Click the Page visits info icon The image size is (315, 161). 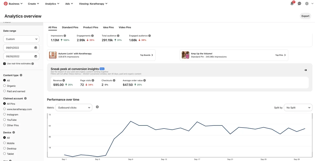pyautogui.click(x=93, y=80)
